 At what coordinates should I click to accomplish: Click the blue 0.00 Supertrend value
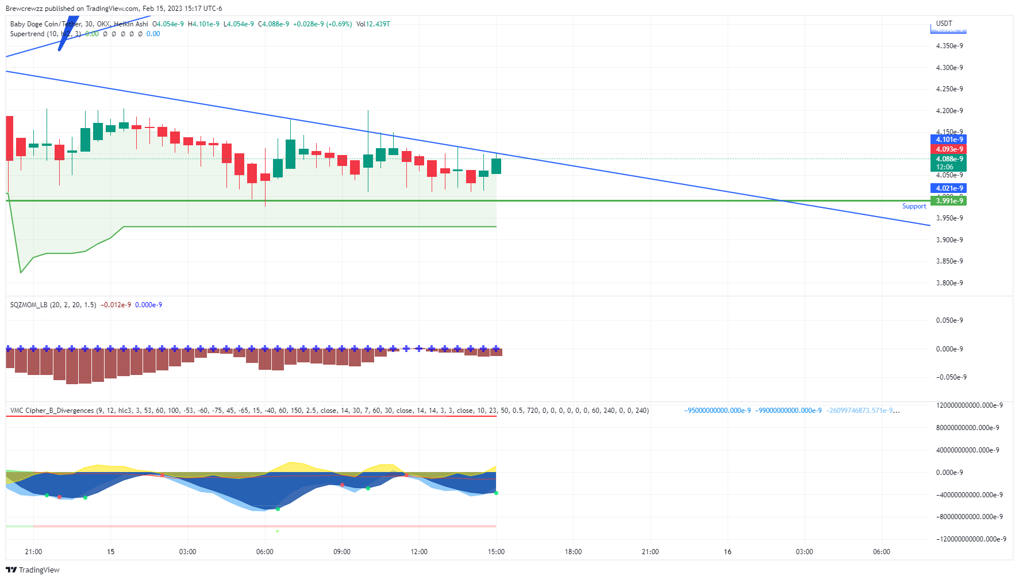point(153,34)
